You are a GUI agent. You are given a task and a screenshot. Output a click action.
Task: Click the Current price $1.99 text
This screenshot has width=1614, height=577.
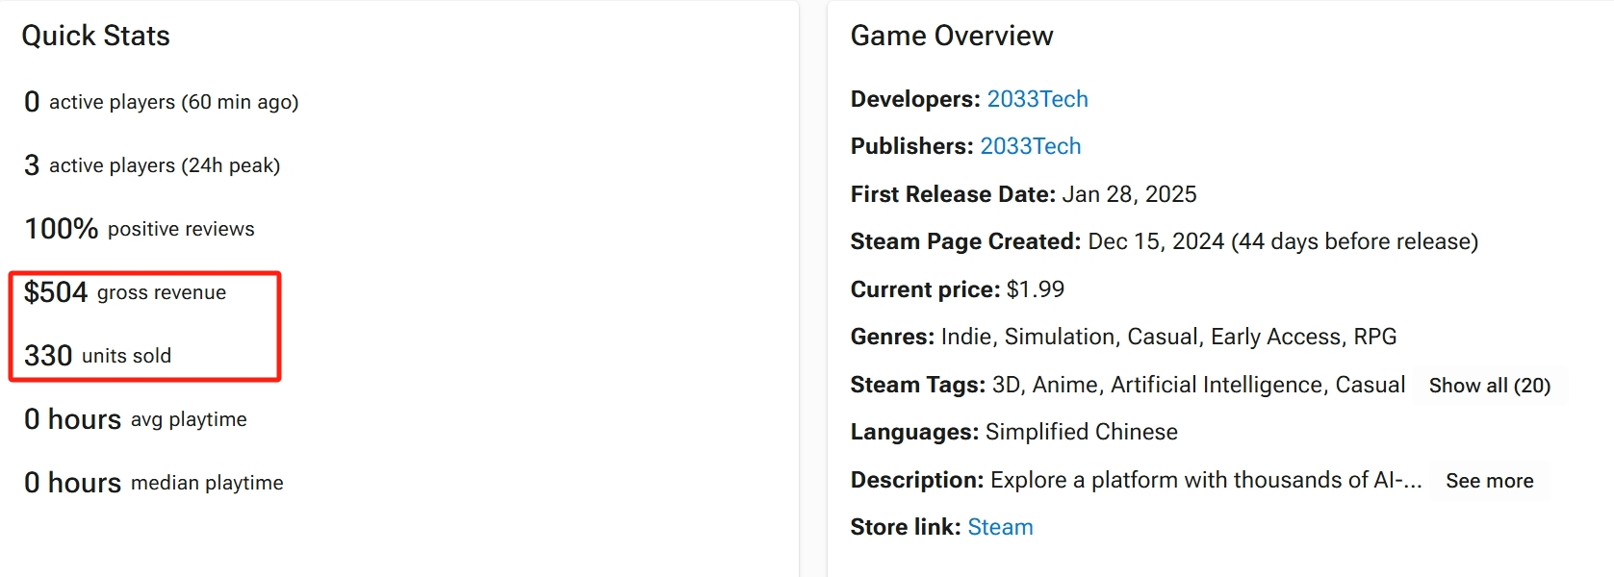(957, 289)
